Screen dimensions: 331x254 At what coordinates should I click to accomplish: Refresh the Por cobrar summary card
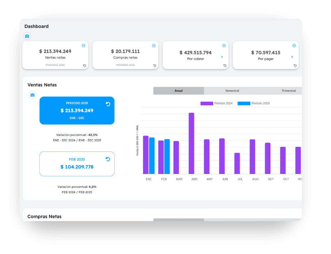point(225,66)
